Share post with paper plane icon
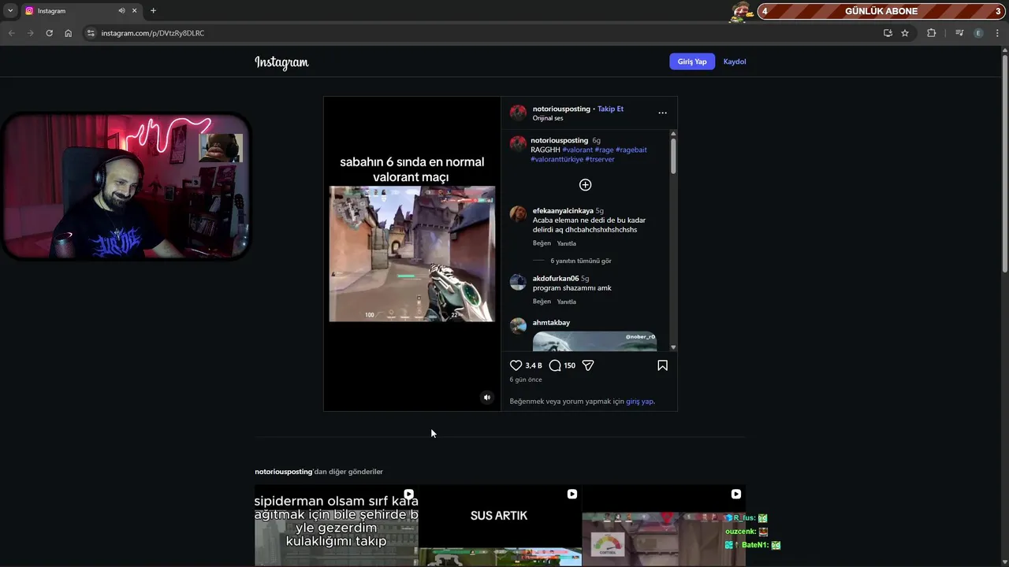 [588, 365]
